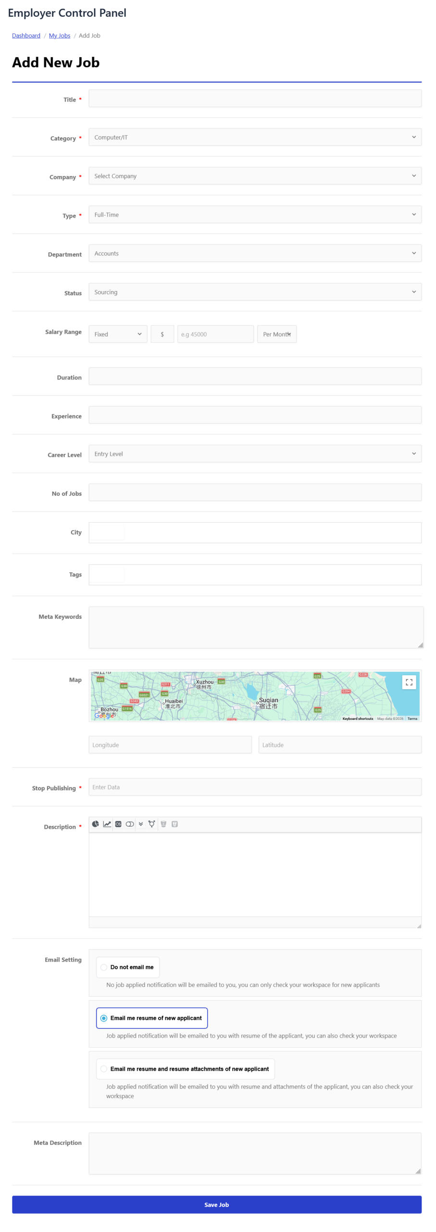Click the first greyed-out bucket icon in Description toolbar
Viewport: 436px width, 1232px height.
pyautogui.click(x=163, y=823)
